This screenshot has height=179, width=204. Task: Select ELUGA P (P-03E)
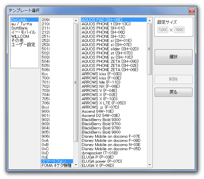(x=114, y=157)
